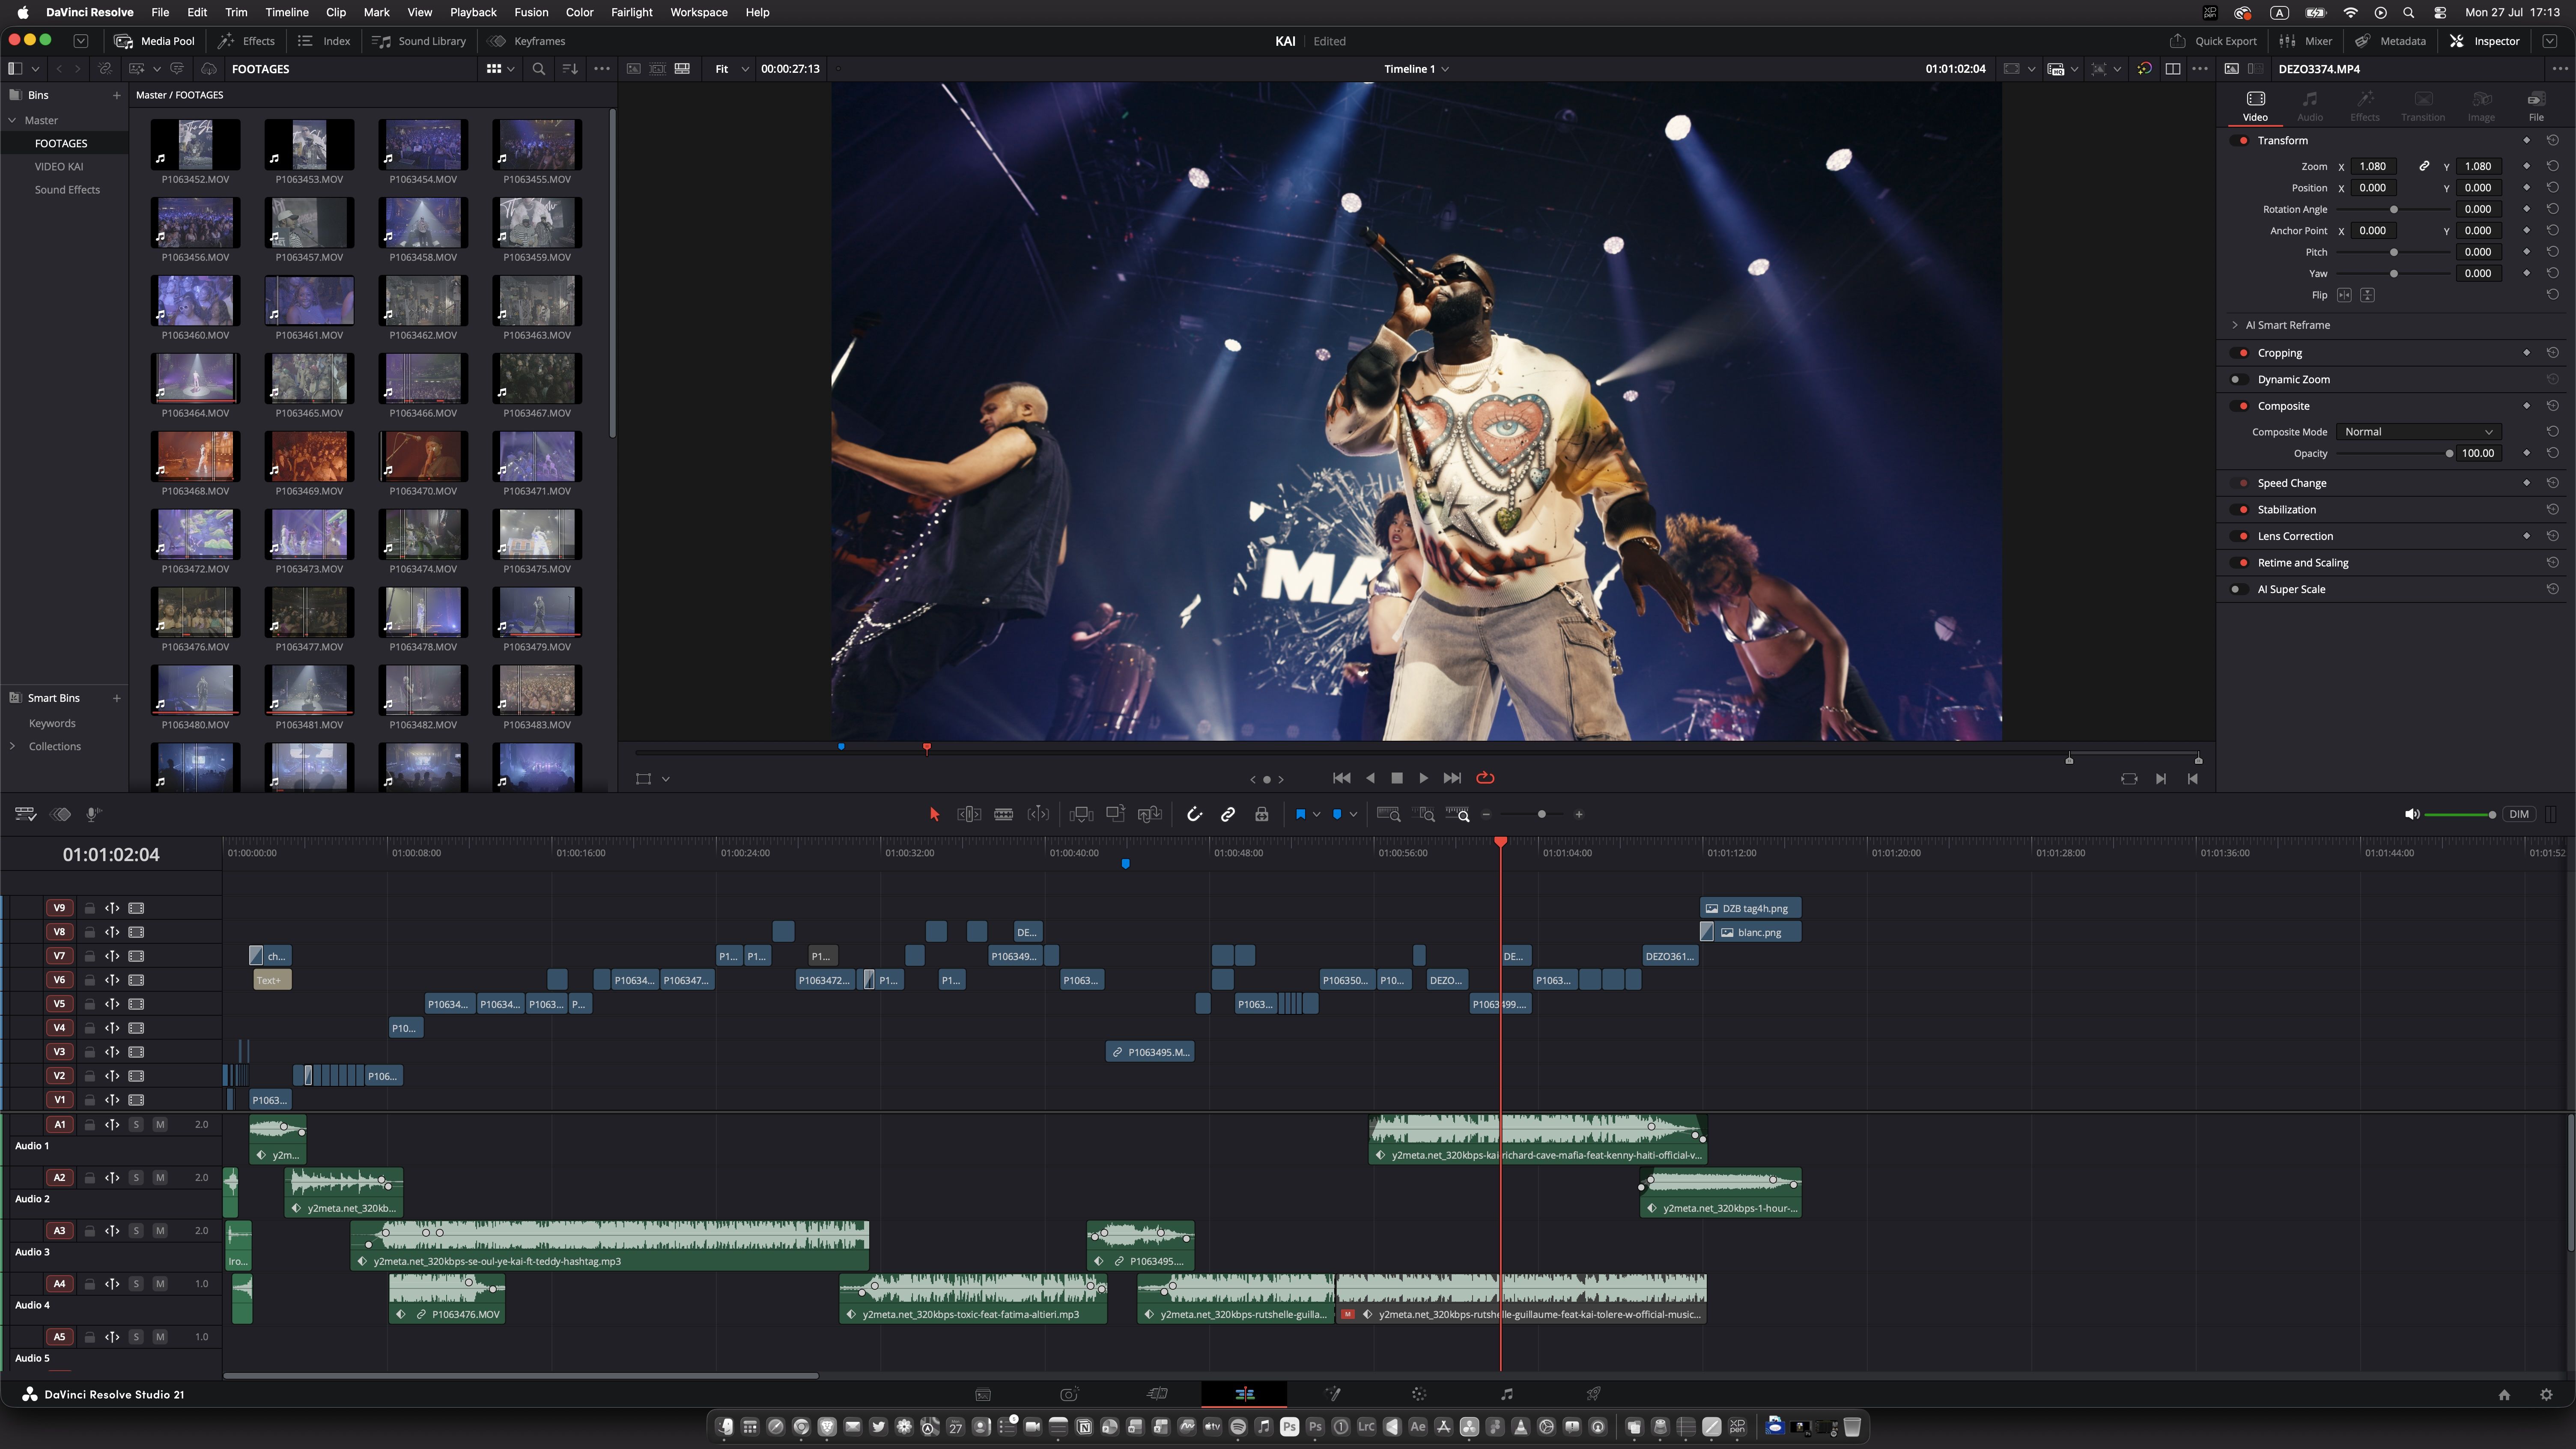Screen dimensions: 2576x1449
Task: Reset the Transform section parameters
Action: click(x=2553, y=140)
